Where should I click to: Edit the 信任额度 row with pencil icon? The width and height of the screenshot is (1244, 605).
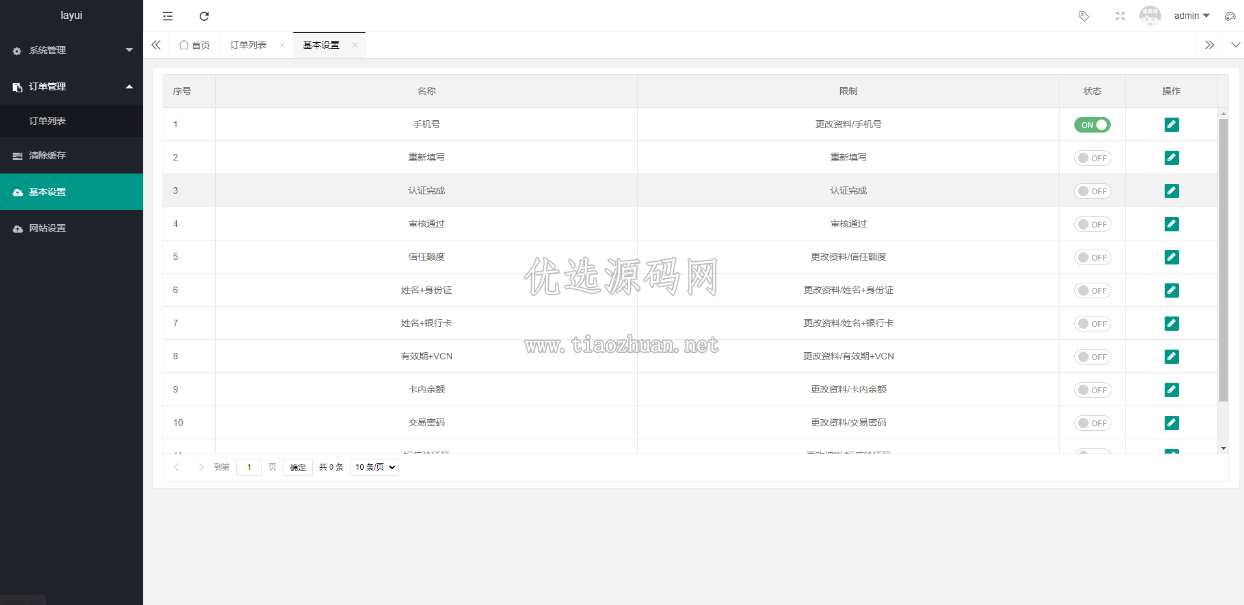click(1171, 257)
